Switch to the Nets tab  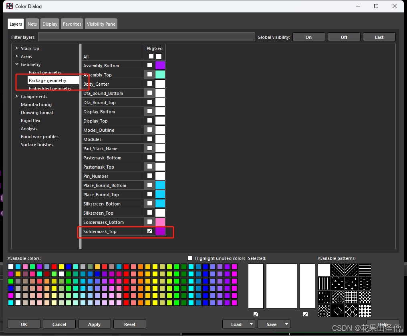pos(32,24)
